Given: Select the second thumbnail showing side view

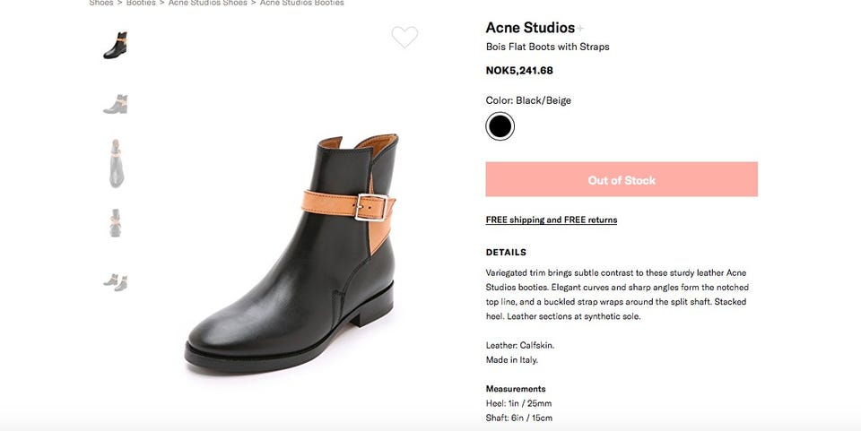Looking at the screenshot, I should [115, 104].
